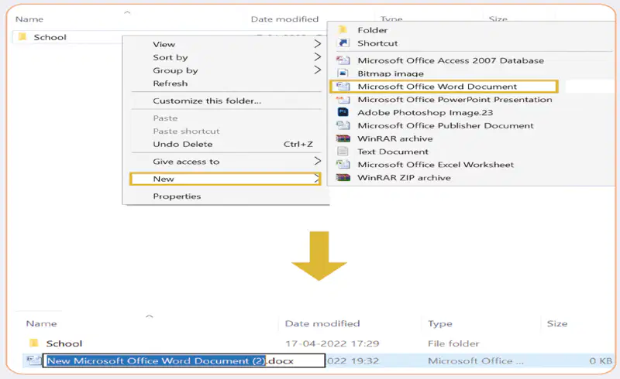Click the Text Document icon
This screenshot has width=620, height=379.
tap(343, 152)
